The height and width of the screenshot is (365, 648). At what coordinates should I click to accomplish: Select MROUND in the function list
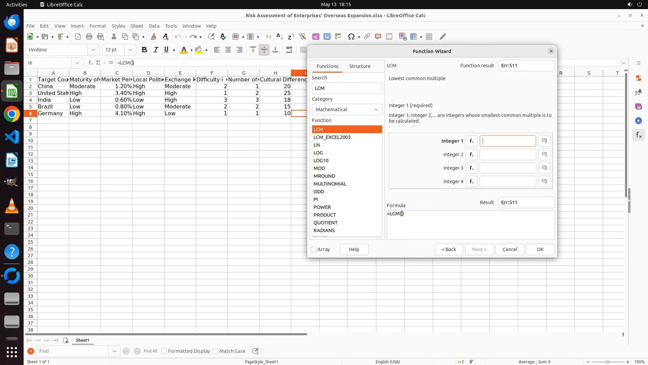324,176
